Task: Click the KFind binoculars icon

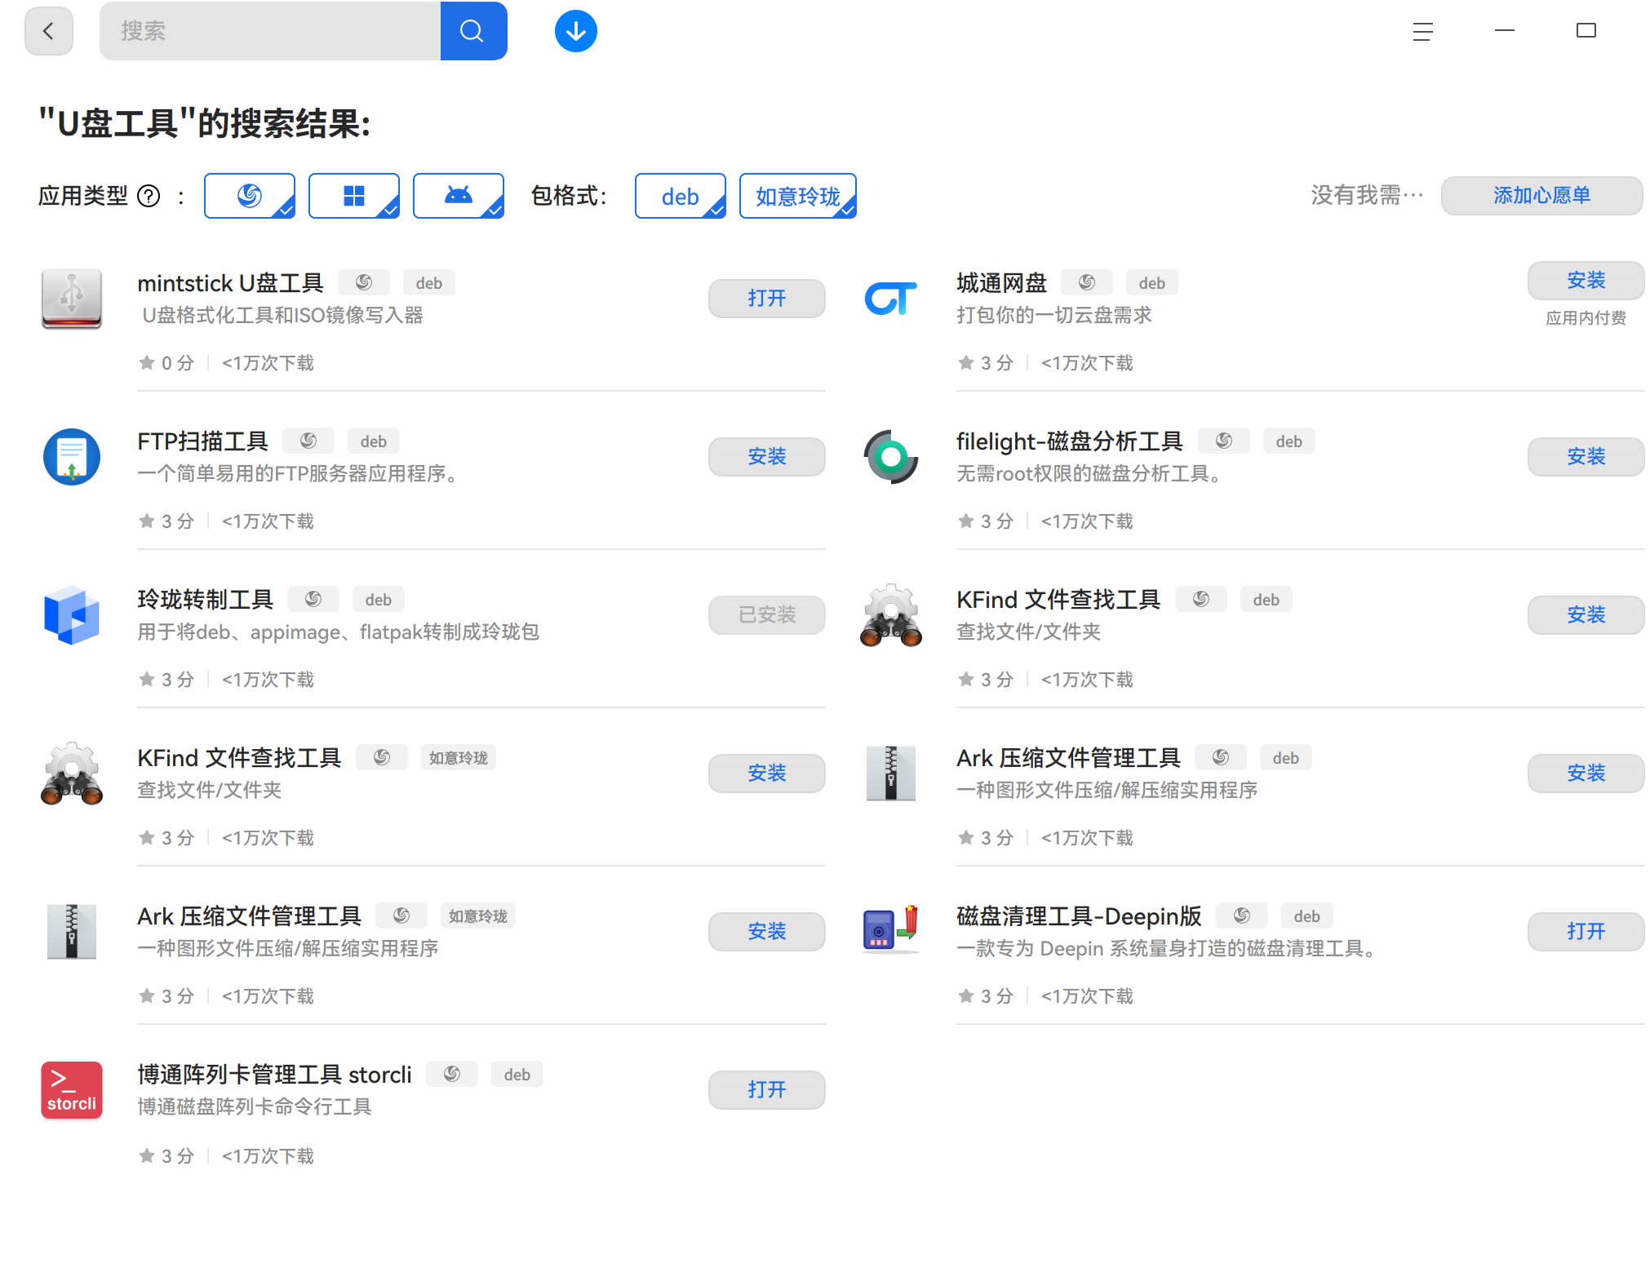Action: click(71, 774)
